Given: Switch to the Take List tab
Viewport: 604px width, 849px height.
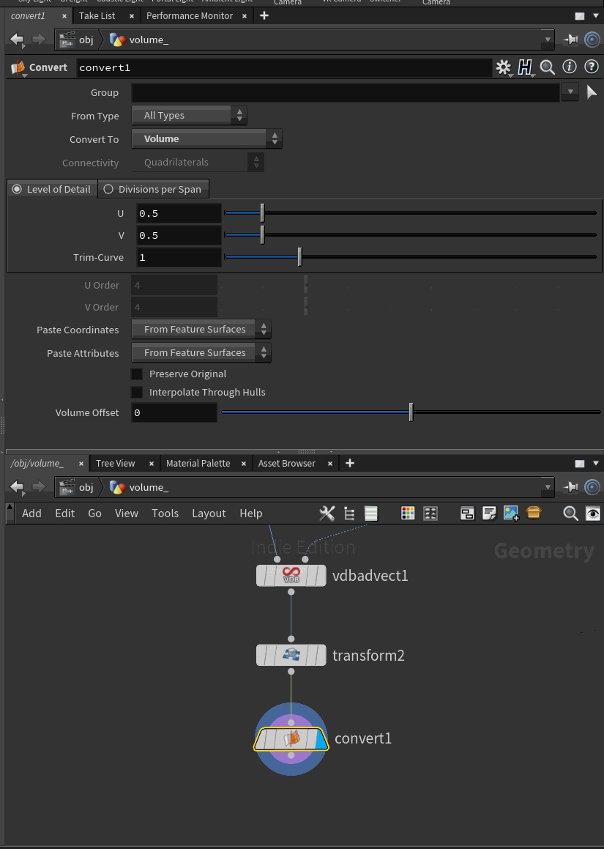Looking at the screenshot, I should point(97,15).
